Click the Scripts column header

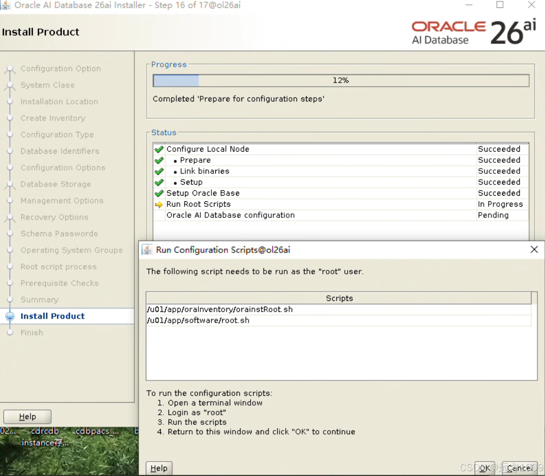(339, 298)
